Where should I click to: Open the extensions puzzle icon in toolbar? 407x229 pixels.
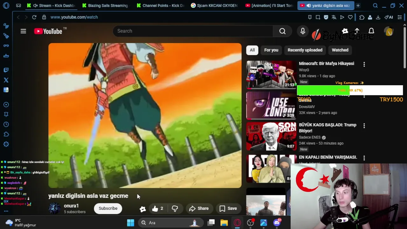coord(362,17)
